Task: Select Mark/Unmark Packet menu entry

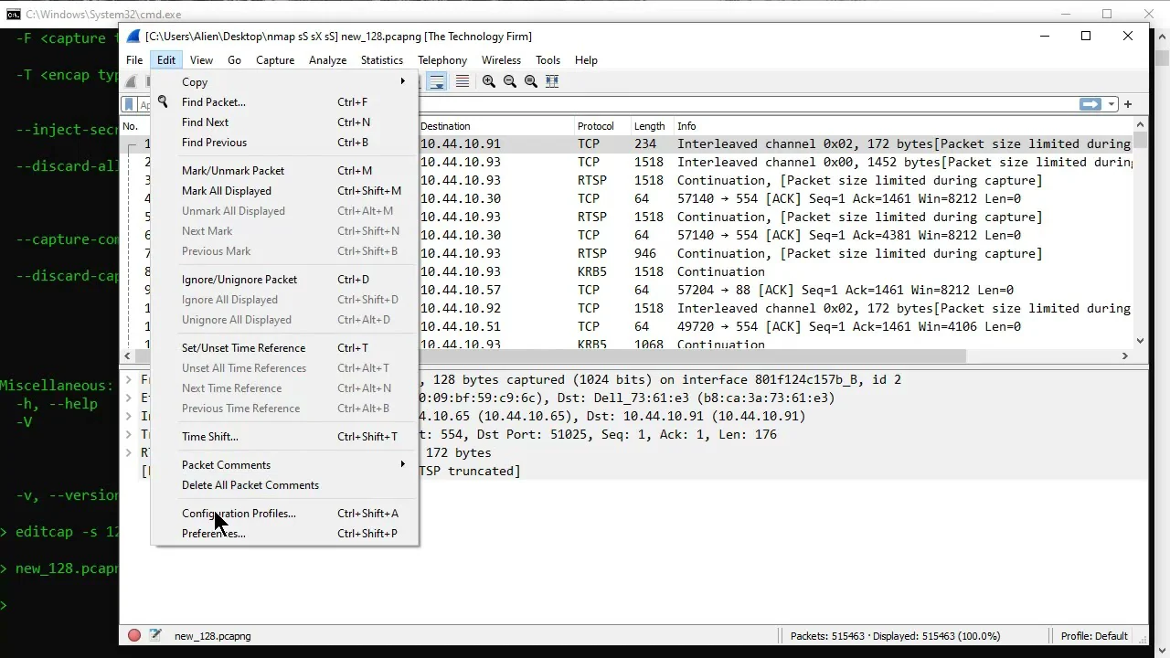Action: coord(233,171)
